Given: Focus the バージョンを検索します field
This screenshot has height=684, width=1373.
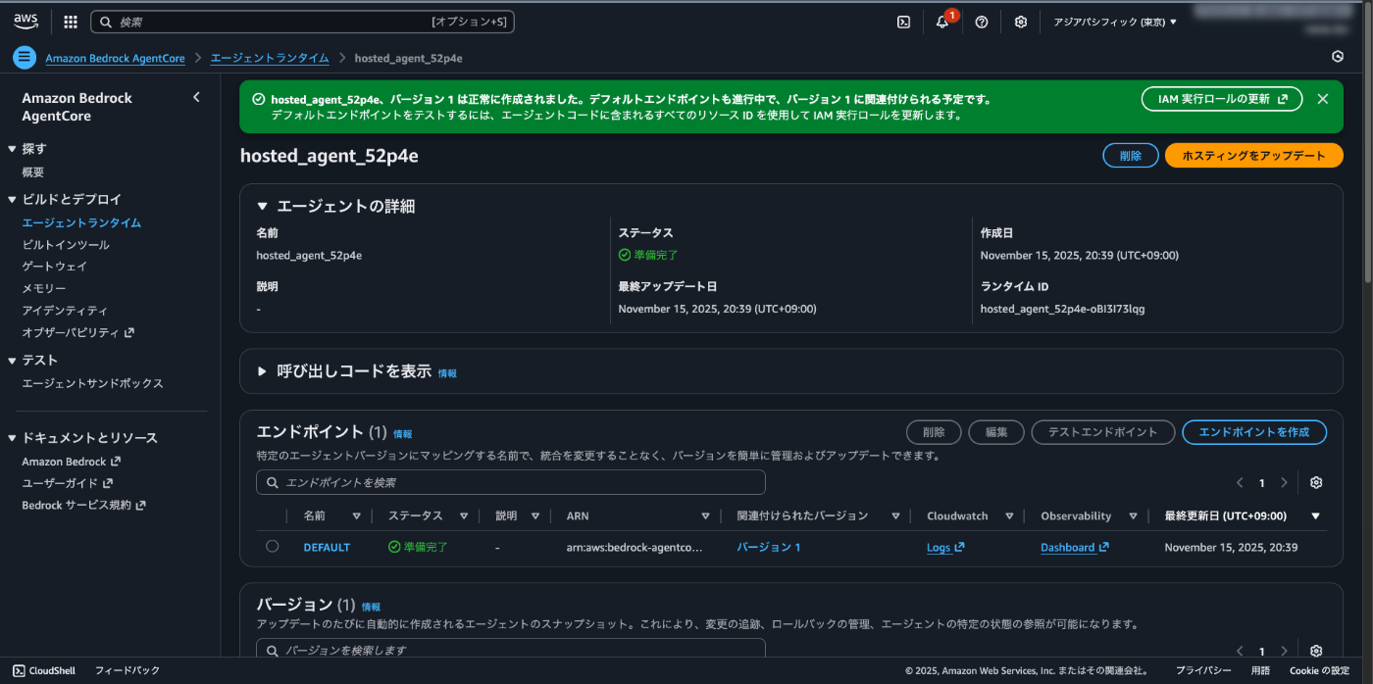Looking at the screenshot, I should 511,650.
